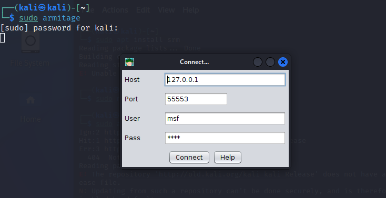Open the faded View menu in terminal
Image resolution: width=386 pixels, height=198 pixels.
pos(166,10)
